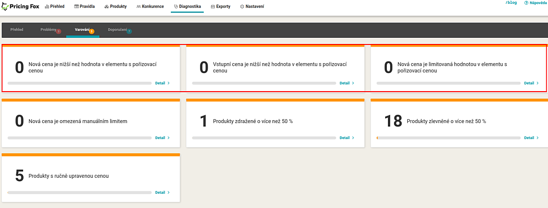Image resolution: width=548 pixels, height=208 pixels.
Task: Click the Exporty envelope icon
Action: (x=213, y=6)
